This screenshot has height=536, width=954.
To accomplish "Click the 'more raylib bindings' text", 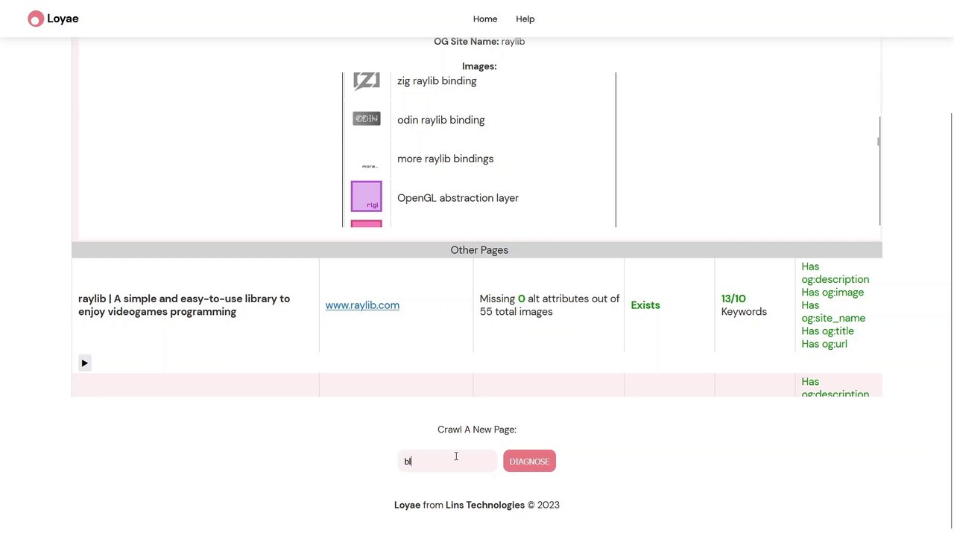I will point(445,159).
